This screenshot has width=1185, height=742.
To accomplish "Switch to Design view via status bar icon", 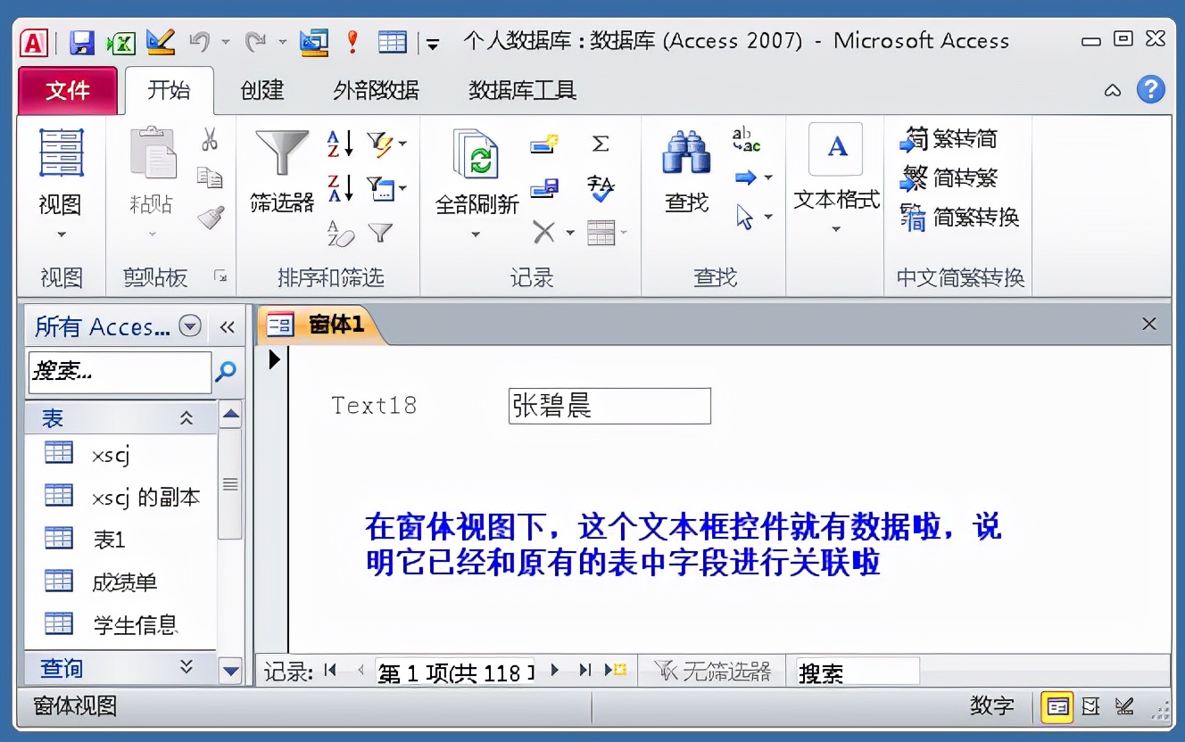I will 1124,706.
